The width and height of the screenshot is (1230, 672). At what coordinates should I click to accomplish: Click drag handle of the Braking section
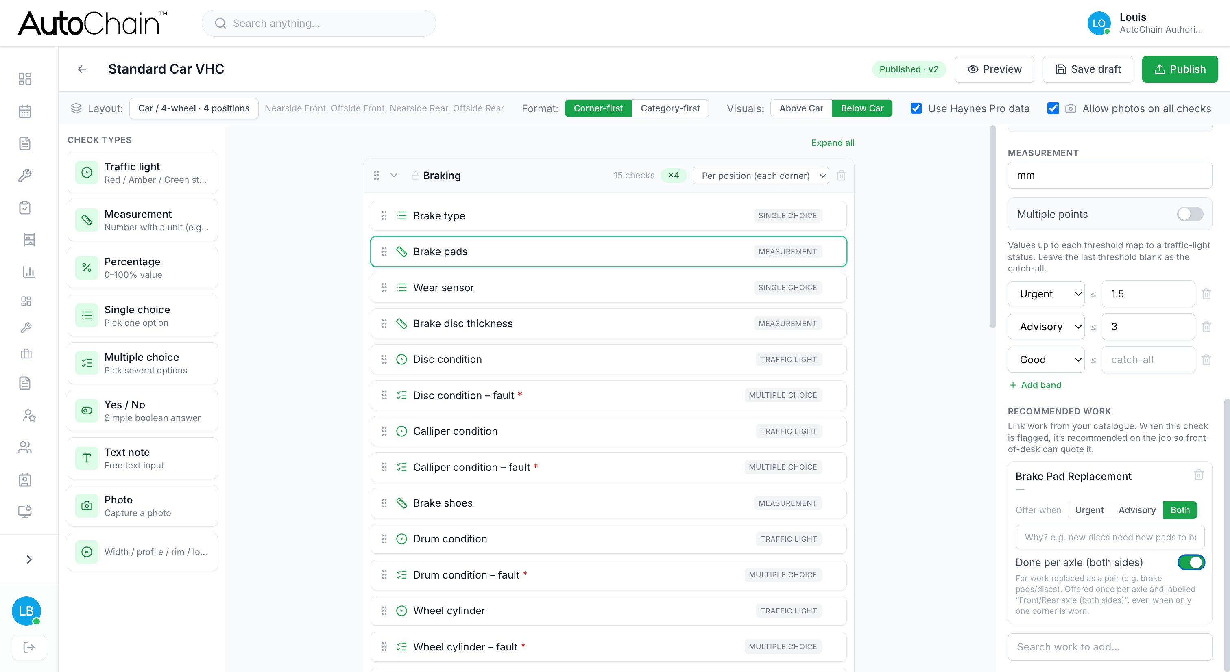(376, 176)
